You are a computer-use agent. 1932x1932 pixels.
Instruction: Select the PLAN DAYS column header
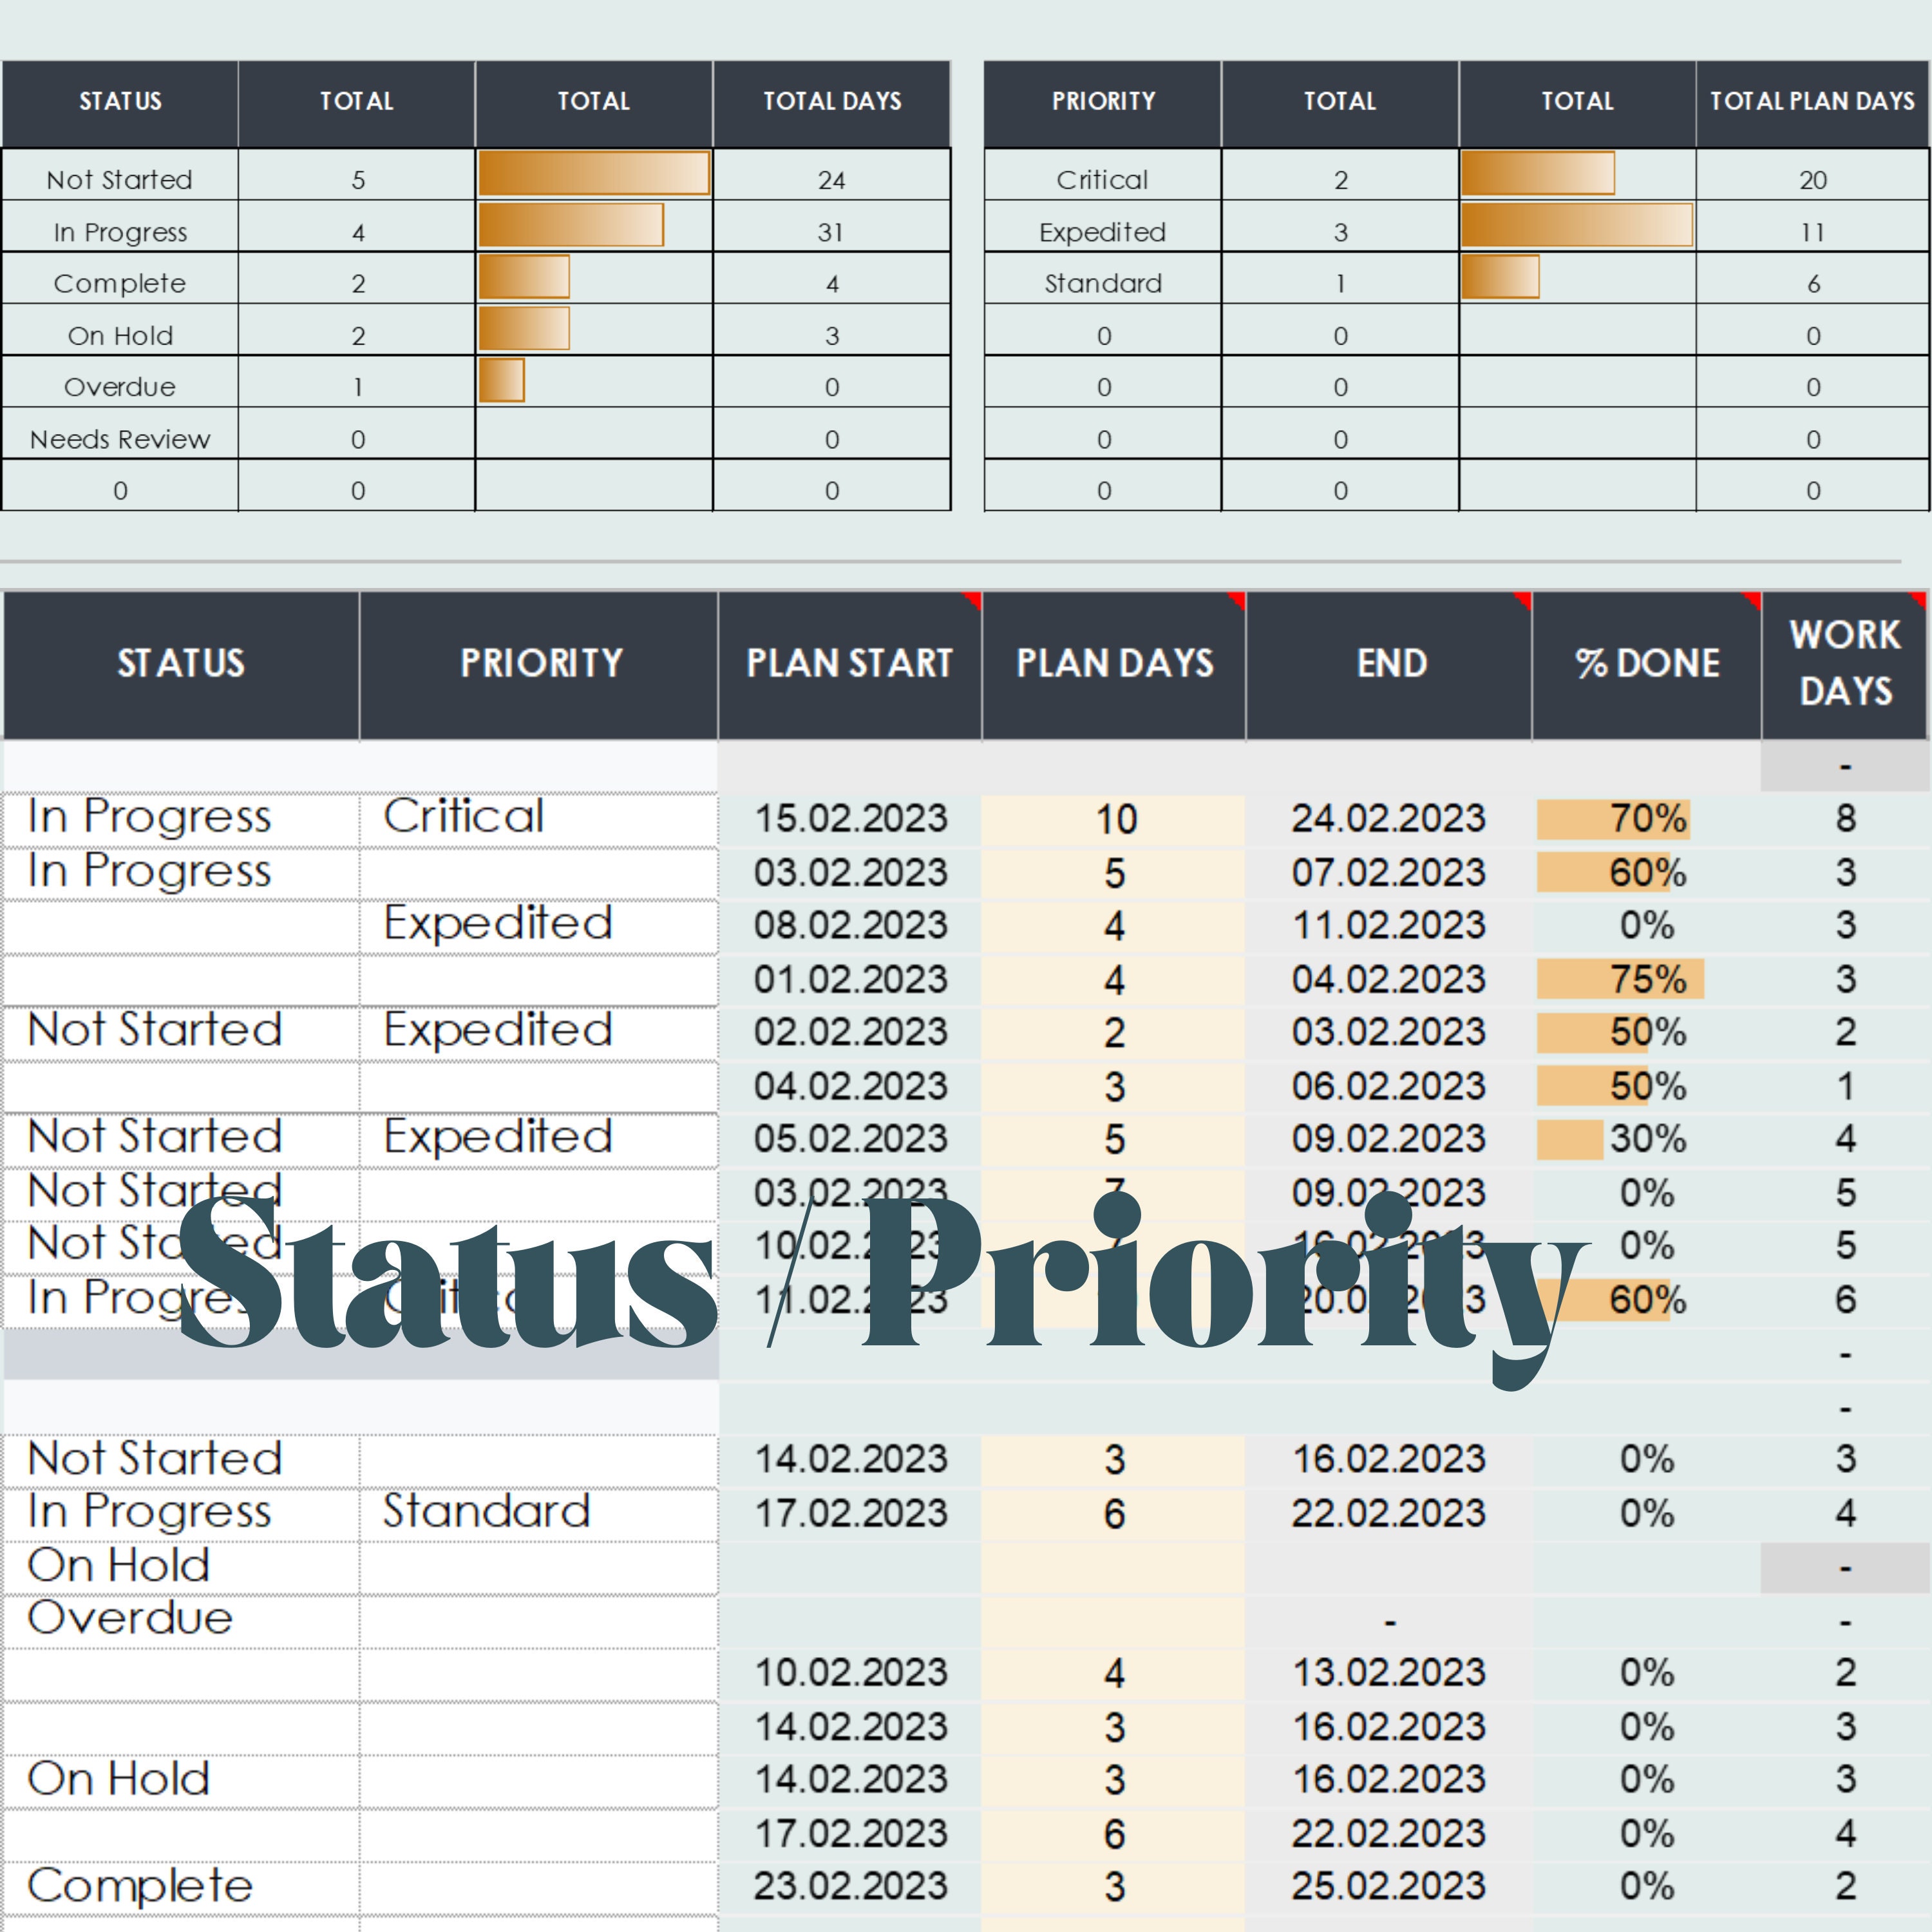tap(1114, 664)
